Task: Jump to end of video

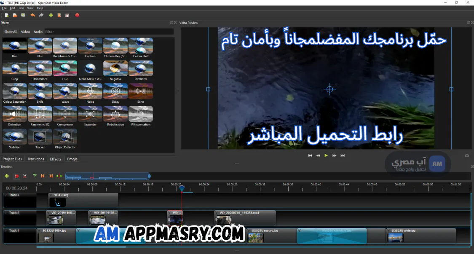Action: pos(343,155)
